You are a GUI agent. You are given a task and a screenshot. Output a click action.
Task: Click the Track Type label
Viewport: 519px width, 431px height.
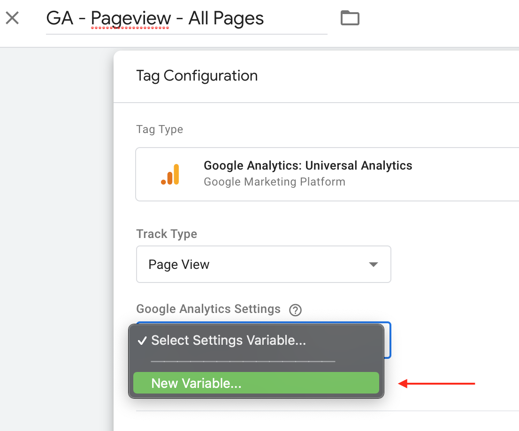tap(167, 234)
